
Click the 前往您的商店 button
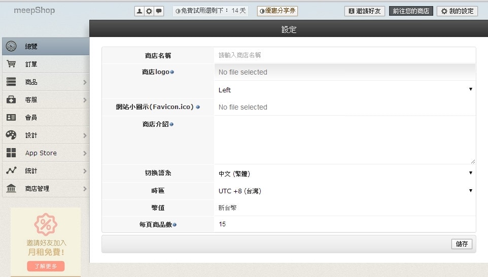coord(411,11)
